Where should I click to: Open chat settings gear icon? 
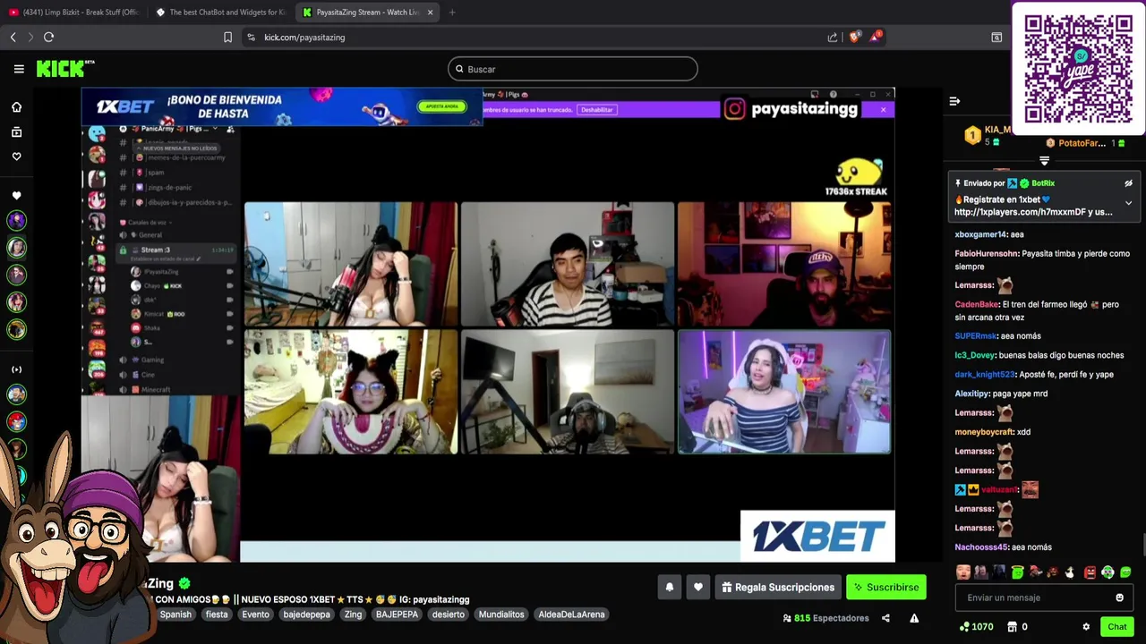(1086, 627)
